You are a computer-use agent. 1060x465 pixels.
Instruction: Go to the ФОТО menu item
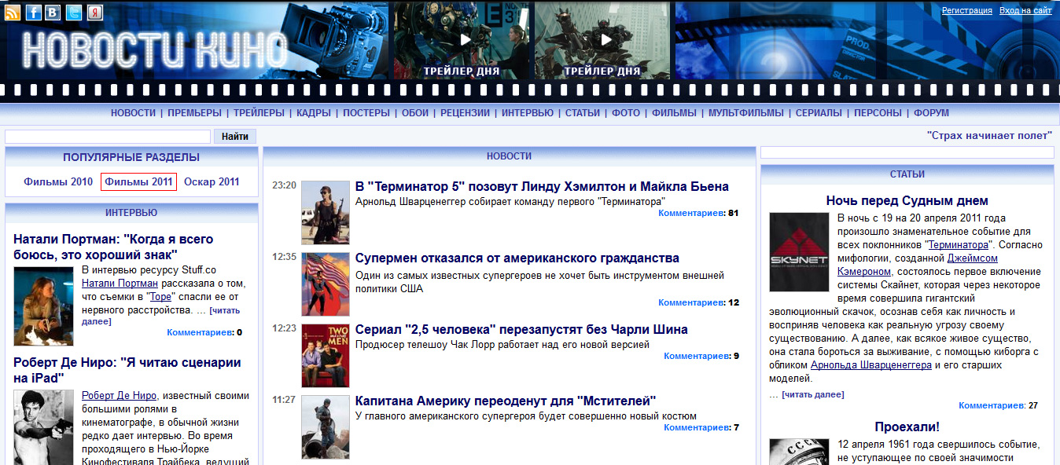[x=626, y=113]
